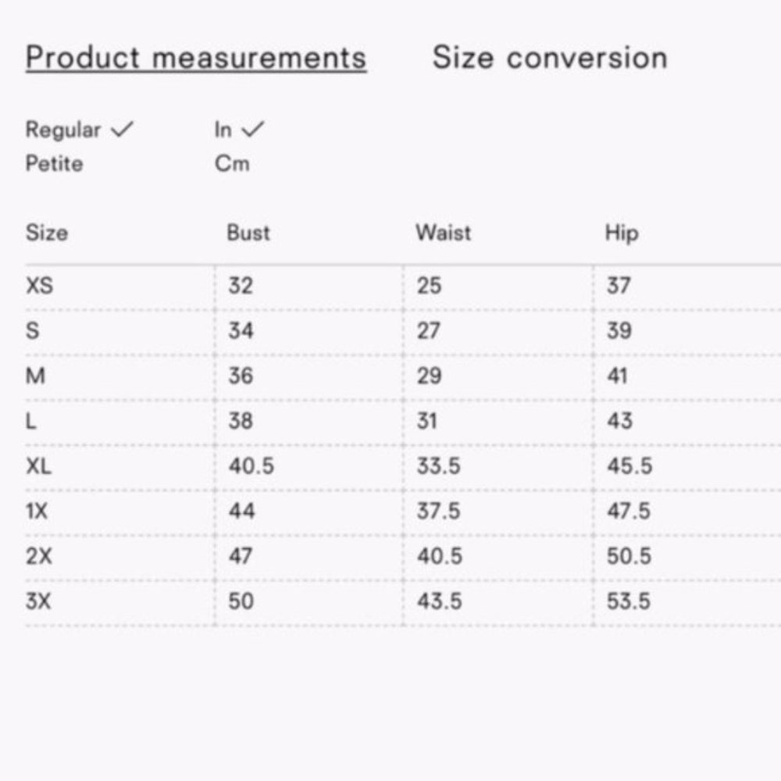Click the checkmark next to Regular
The width and height of the screenshot is (781, 781).
tap(122, 130)
